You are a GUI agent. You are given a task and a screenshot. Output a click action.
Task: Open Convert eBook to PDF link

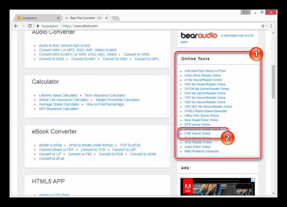[x=56, y=150]
